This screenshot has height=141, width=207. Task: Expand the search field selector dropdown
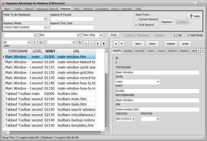pyautogui.click(x=35, y=35)
